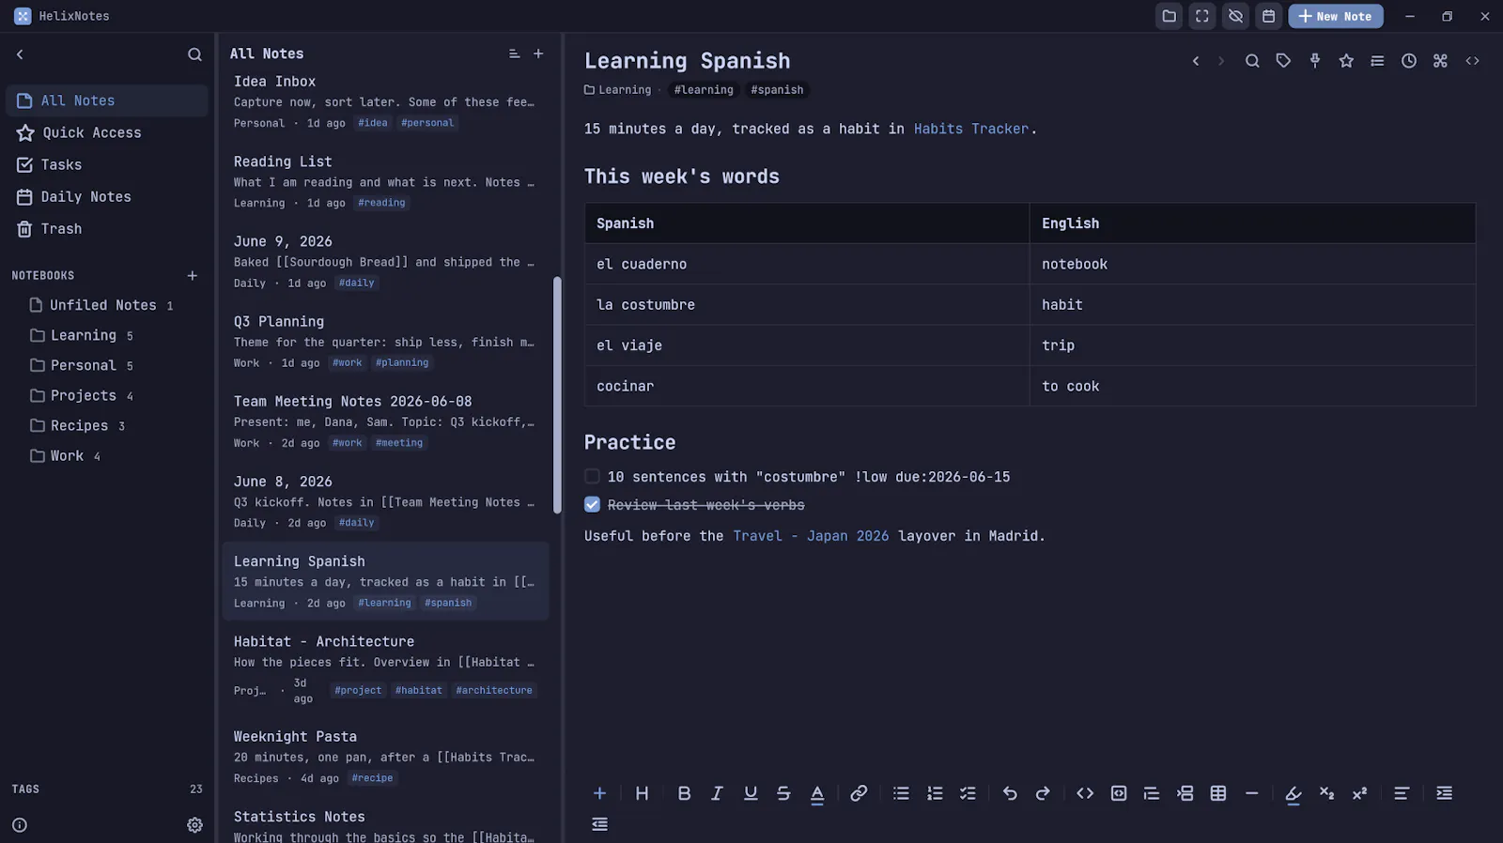Open settings gear in sidebar footer
Image resolution: width=1503 pixels, height=843 pixels.
[194, 825]
